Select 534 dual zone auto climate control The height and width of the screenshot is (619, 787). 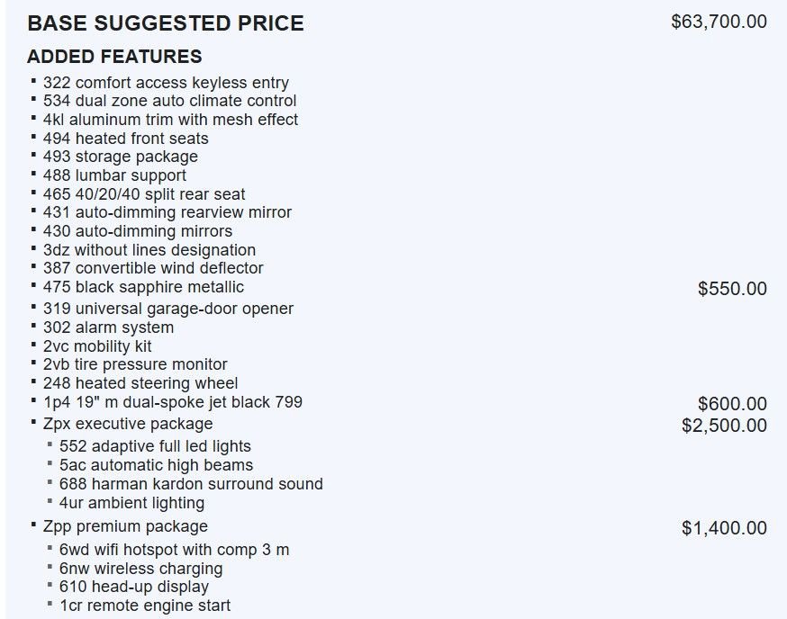(169, 101)
